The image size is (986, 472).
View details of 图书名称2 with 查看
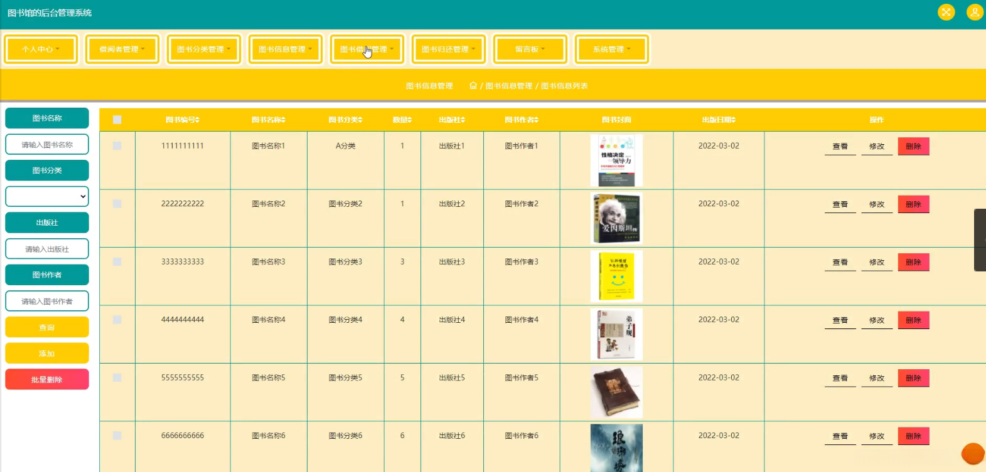(x=840, y=204)
